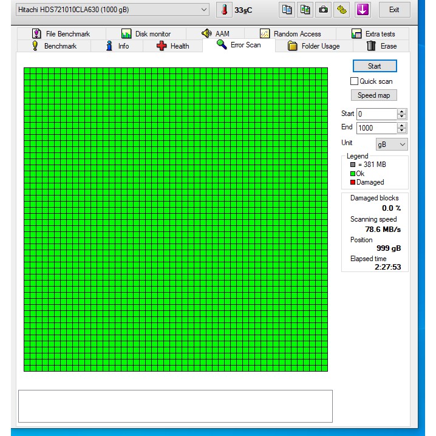The image size is (436, 436).
Task: Decrease the End value with down arrow
Action: tap(402, 131)
